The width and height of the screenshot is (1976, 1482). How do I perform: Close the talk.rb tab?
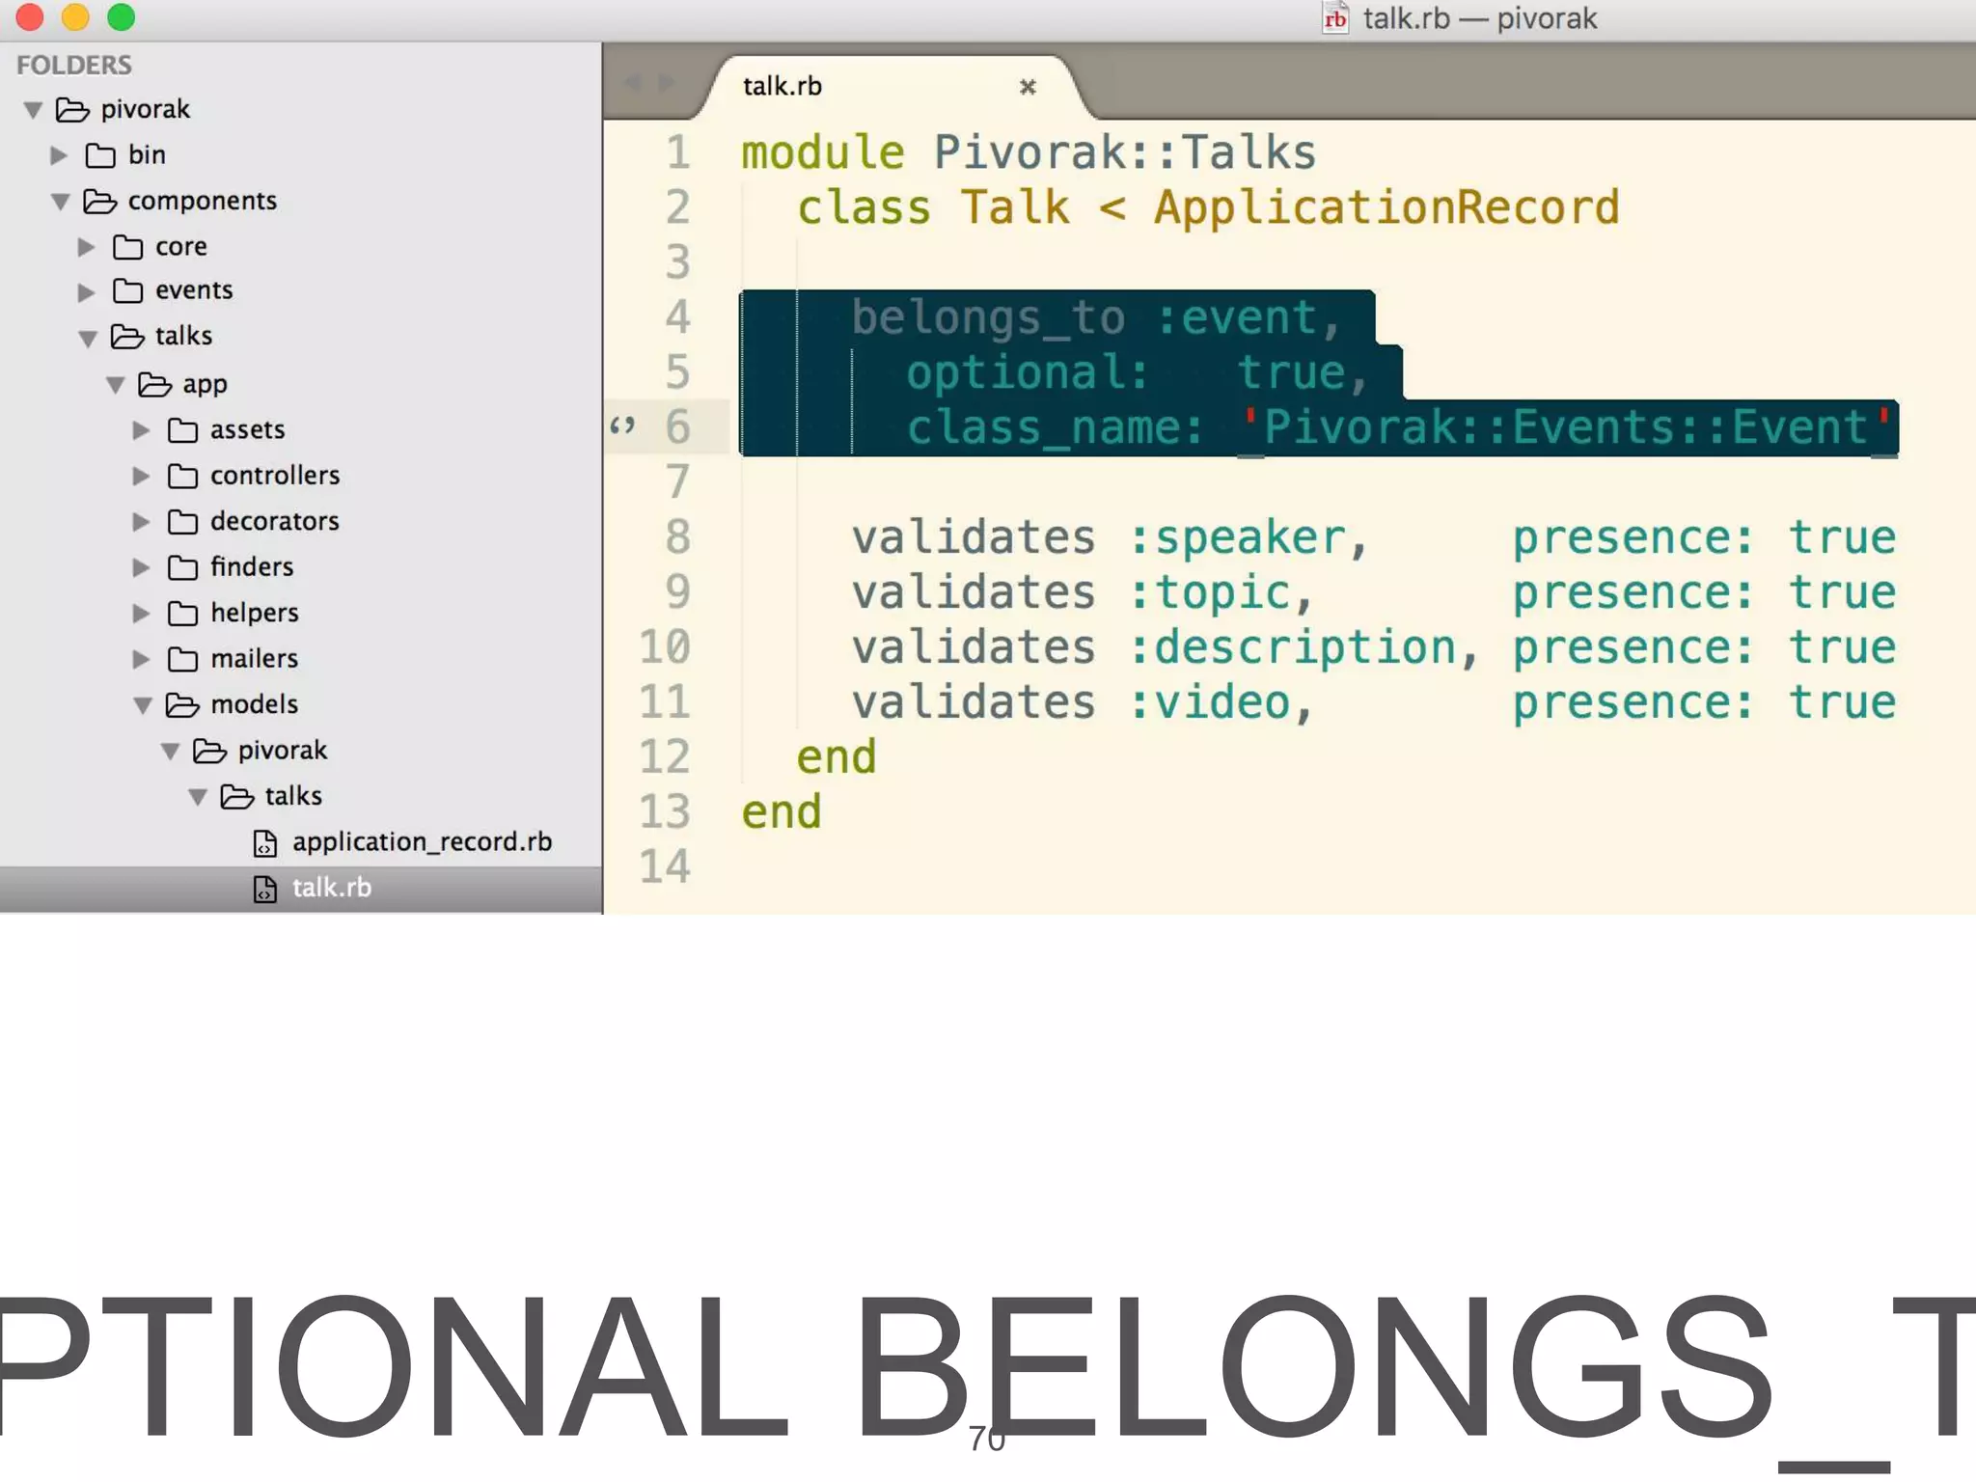coord(1028,87)
